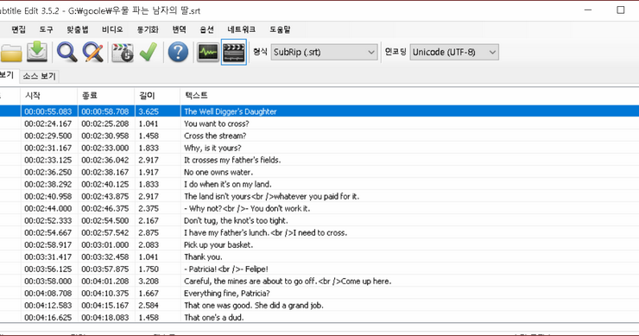Open the 네트워크 menu
639x336 pixels.
[241, 29]
